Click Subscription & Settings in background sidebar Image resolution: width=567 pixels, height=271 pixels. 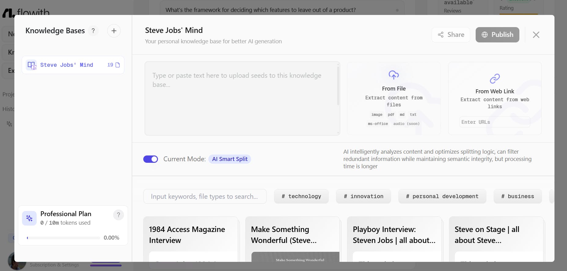[x=54, y=265]
